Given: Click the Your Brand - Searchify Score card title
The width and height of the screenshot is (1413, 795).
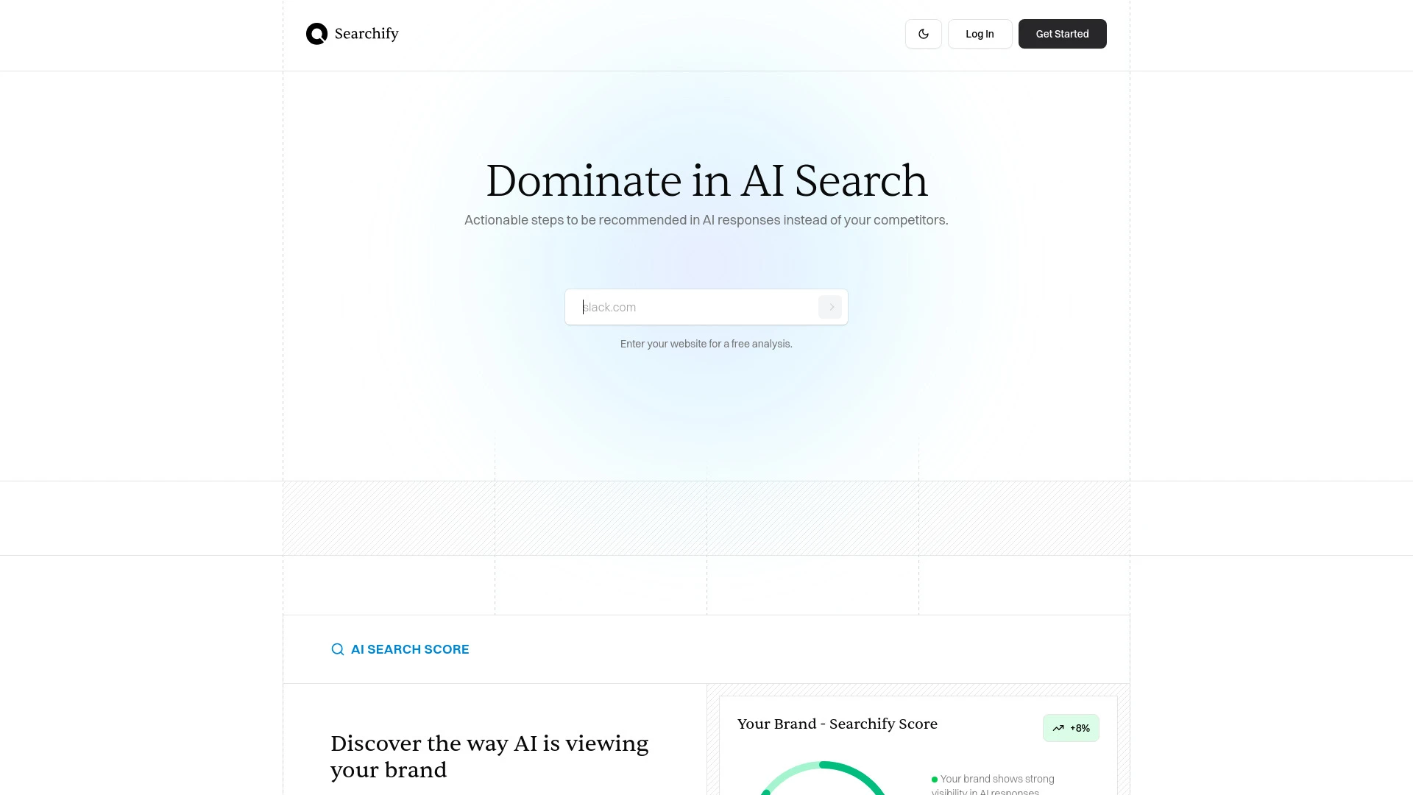Looking at the screenshot, I should click(x=837, y=724).
